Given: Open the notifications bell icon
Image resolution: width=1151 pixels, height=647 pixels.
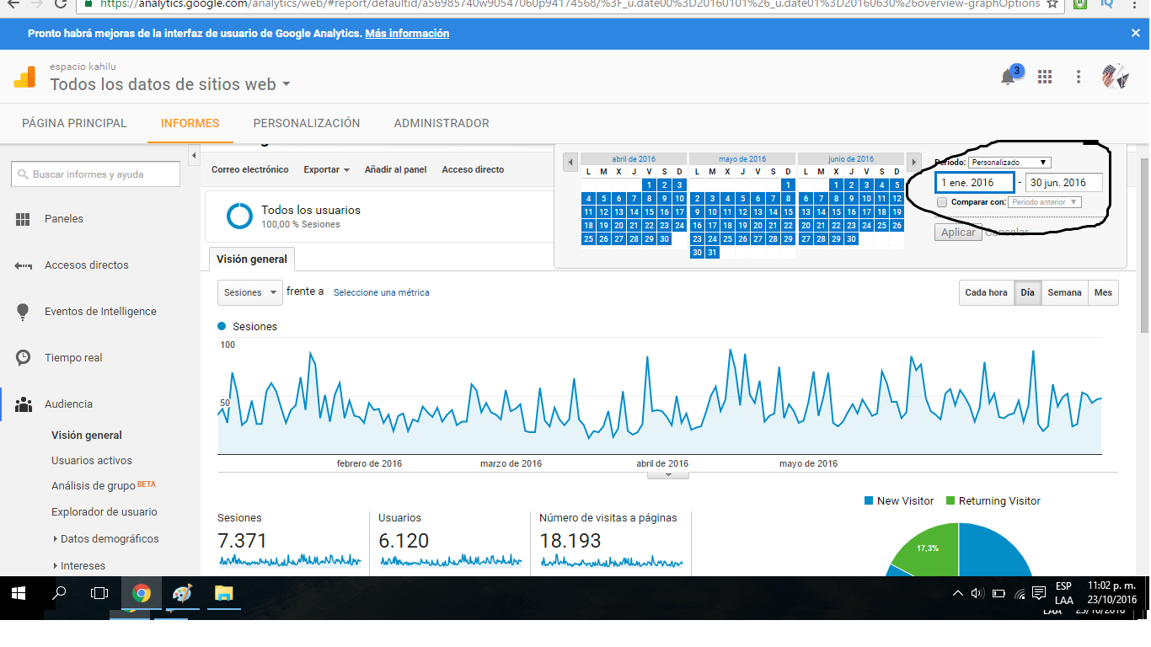Looking at the screenshot, I should pos(1007,78).
